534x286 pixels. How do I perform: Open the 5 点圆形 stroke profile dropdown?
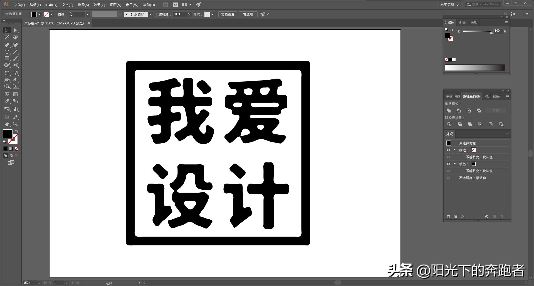coord(150,14)
